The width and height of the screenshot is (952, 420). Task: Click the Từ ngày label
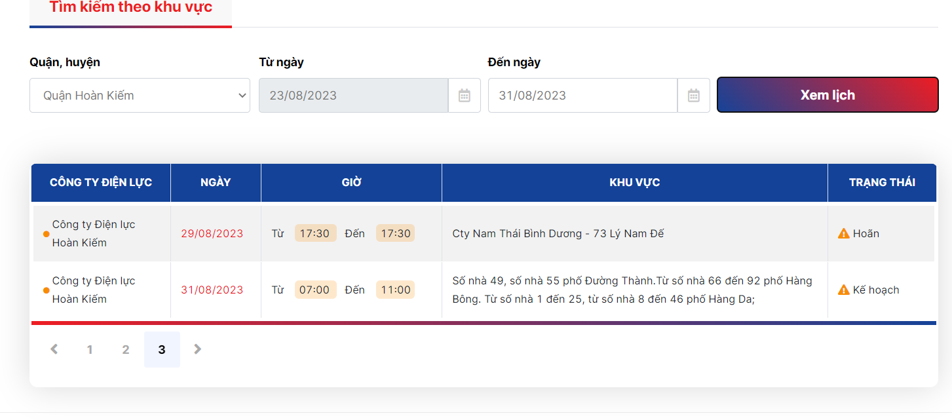click(282, 62)
